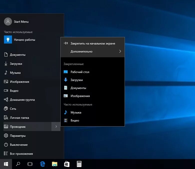Open Музыка from frequently used jump list
This screenshot has width=195, height=169.
tap(93, 112)
